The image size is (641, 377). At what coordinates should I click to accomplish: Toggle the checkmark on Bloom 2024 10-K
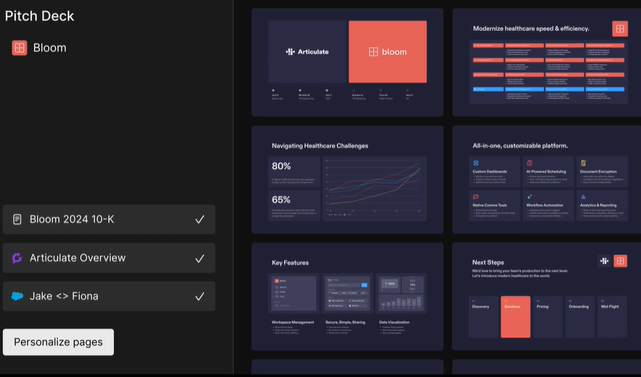point(200,219)
